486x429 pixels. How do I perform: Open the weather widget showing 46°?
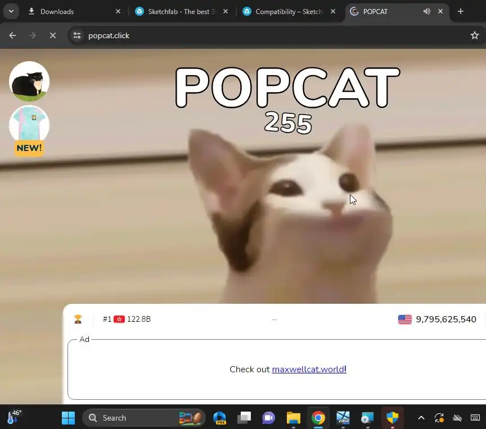pos(14,417)
